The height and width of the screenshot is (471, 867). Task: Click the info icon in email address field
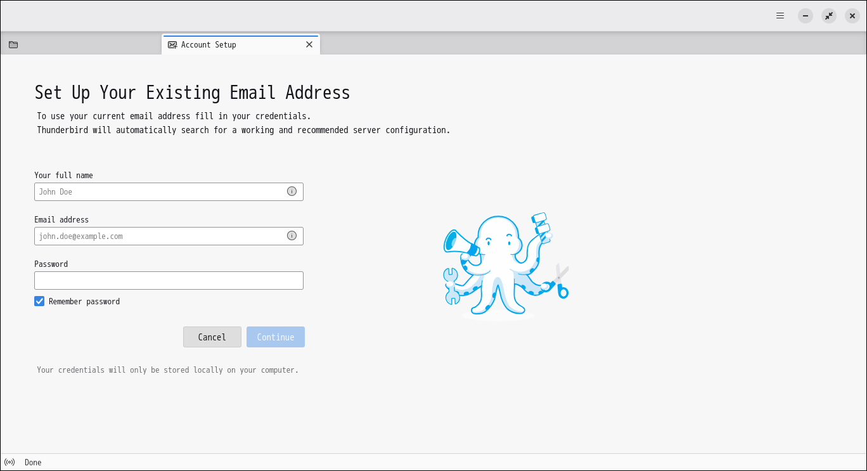292,236
